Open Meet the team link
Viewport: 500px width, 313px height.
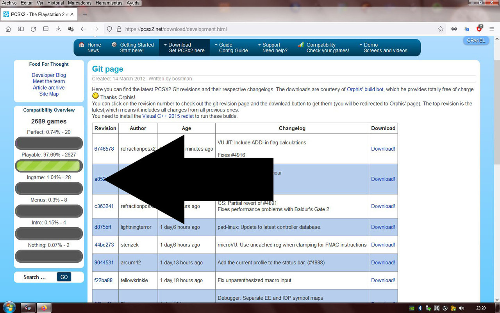click(x=49, y=81)
